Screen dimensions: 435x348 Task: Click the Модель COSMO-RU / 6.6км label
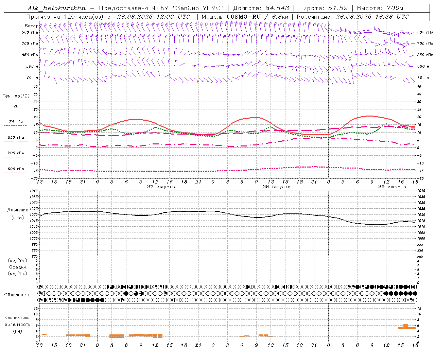(x=245, y=17)
